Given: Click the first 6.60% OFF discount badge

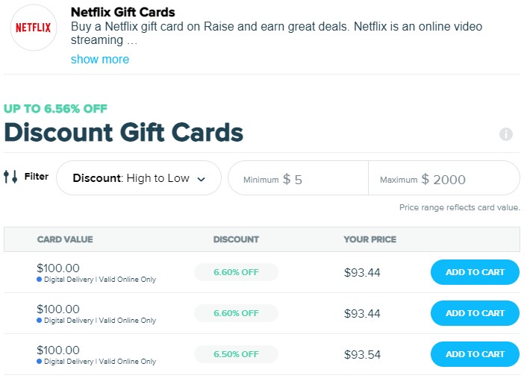Looking at the screenshot, I should [236, 272].
